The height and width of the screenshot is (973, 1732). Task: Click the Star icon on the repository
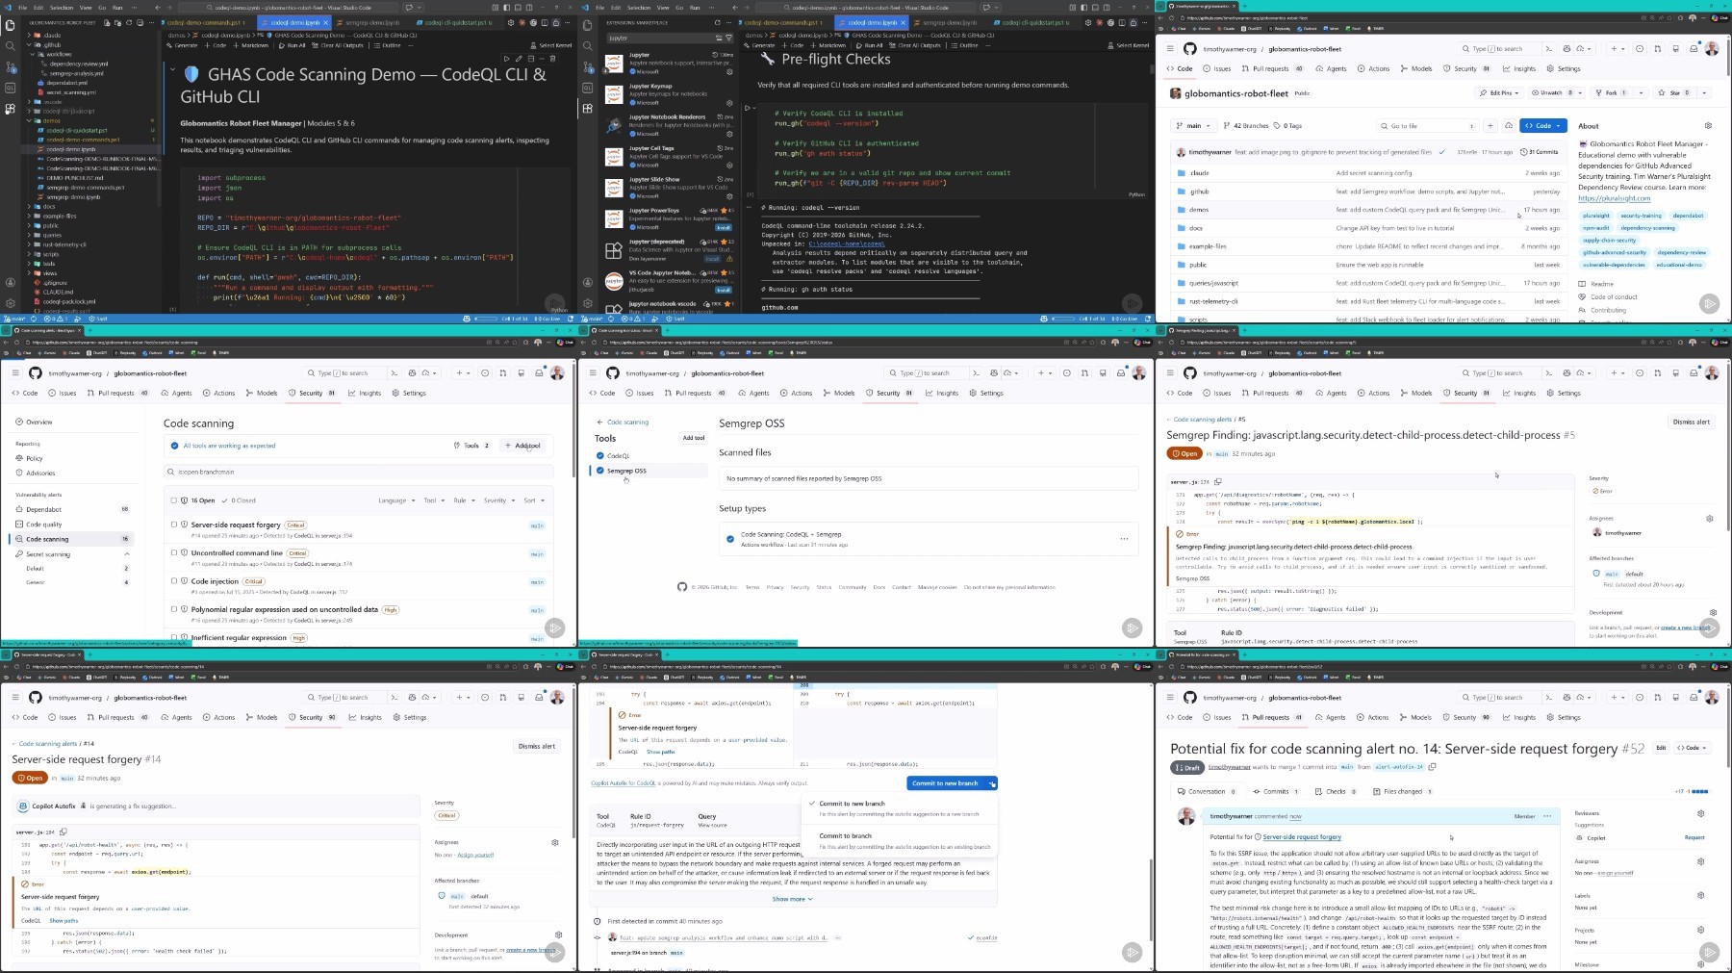point(1669,93)
